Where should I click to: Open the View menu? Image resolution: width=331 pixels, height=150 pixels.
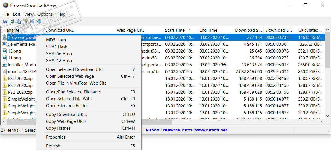pyautogui.click(x=29, y=14)
